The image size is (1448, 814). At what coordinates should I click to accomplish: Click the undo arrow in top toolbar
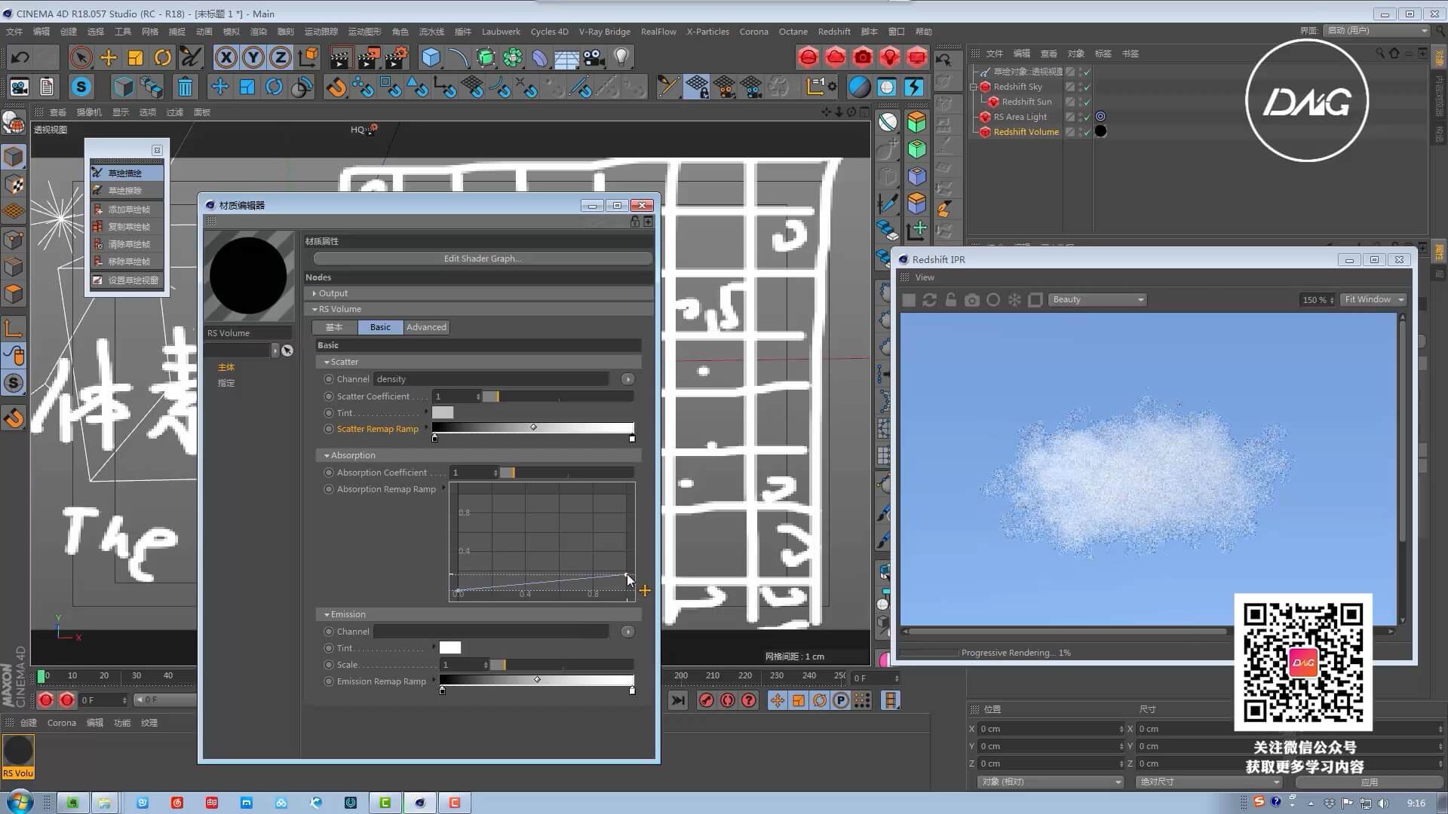[20, 57]
